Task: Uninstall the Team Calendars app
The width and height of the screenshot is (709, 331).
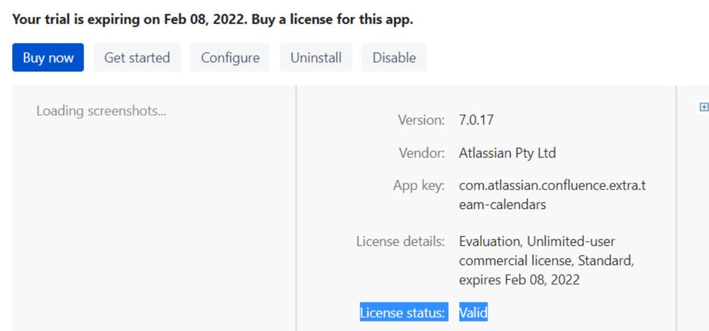Action: (x=316, y=57)
